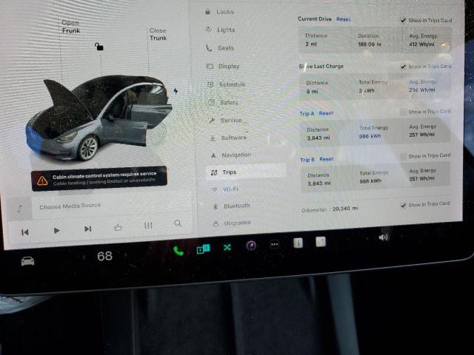Open the Service menu item
The height and width of the screenshot is (355, 474).
[225, 120]
